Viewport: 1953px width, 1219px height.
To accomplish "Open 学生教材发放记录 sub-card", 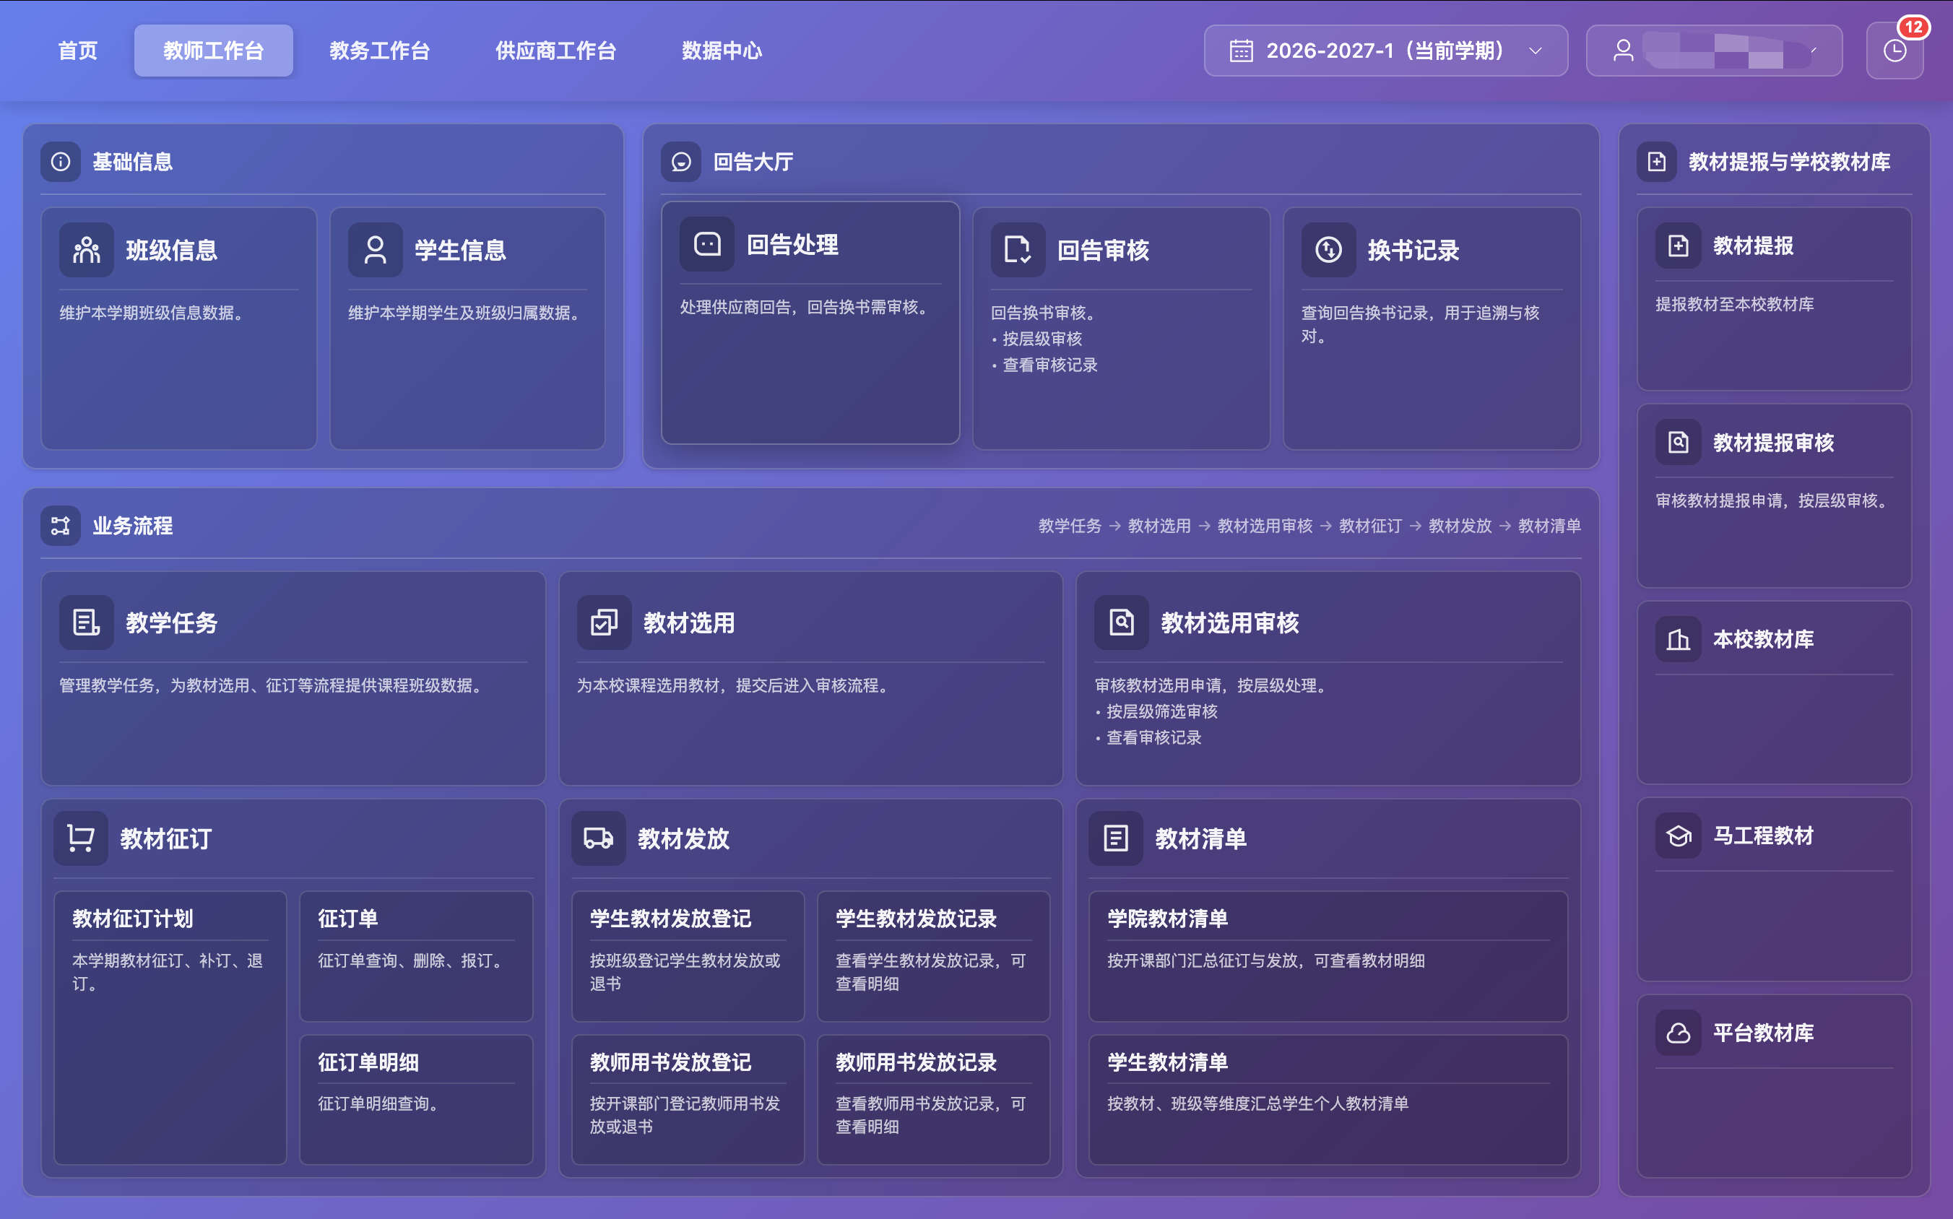I will [x=934, y=956].
